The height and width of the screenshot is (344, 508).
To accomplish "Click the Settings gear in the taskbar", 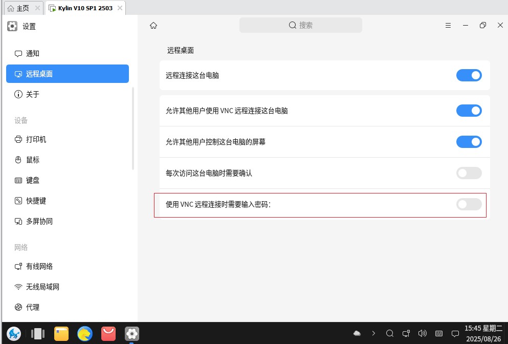I will [132, 334].
